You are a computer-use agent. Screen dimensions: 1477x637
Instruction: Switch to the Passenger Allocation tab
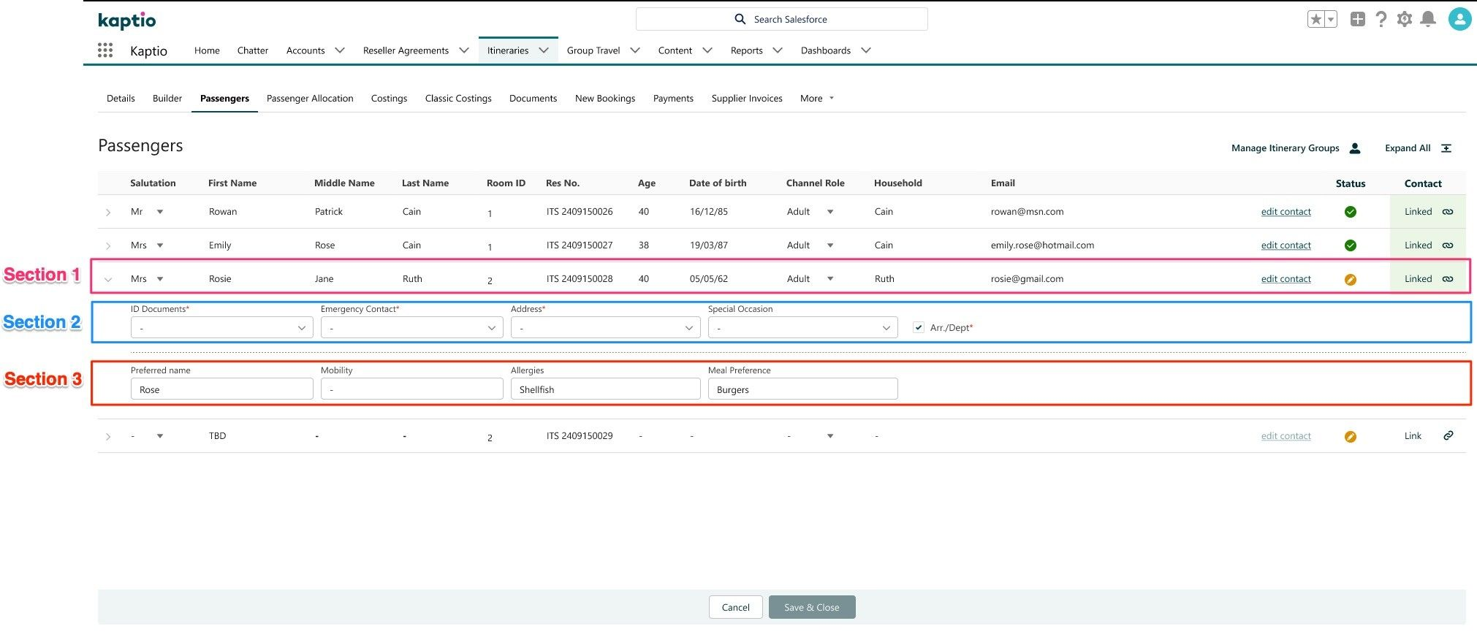coord(310,99)
